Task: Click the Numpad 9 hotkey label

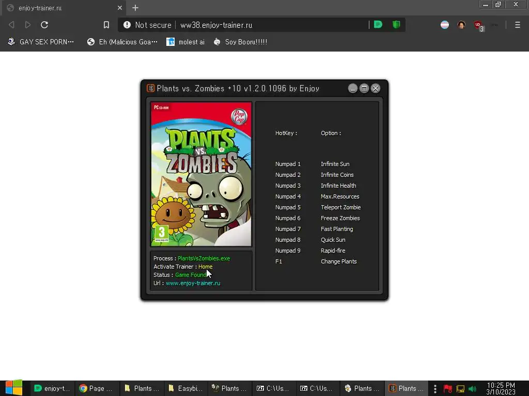Action: point(288,251)
